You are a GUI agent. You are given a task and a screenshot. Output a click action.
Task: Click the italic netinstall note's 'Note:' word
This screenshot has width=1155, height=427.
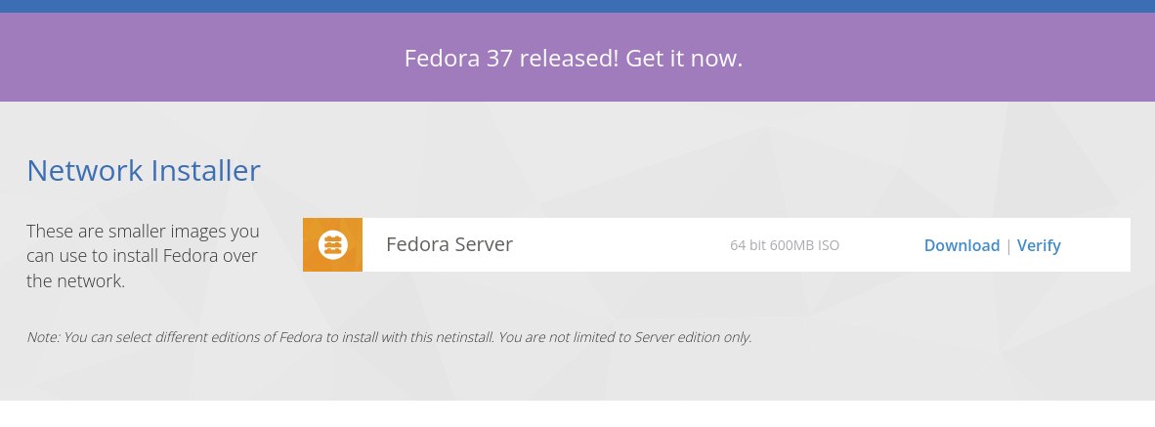43,337
